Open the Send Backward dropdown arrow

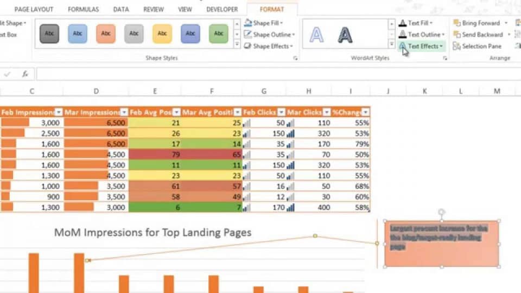click(x=509, y=35)
